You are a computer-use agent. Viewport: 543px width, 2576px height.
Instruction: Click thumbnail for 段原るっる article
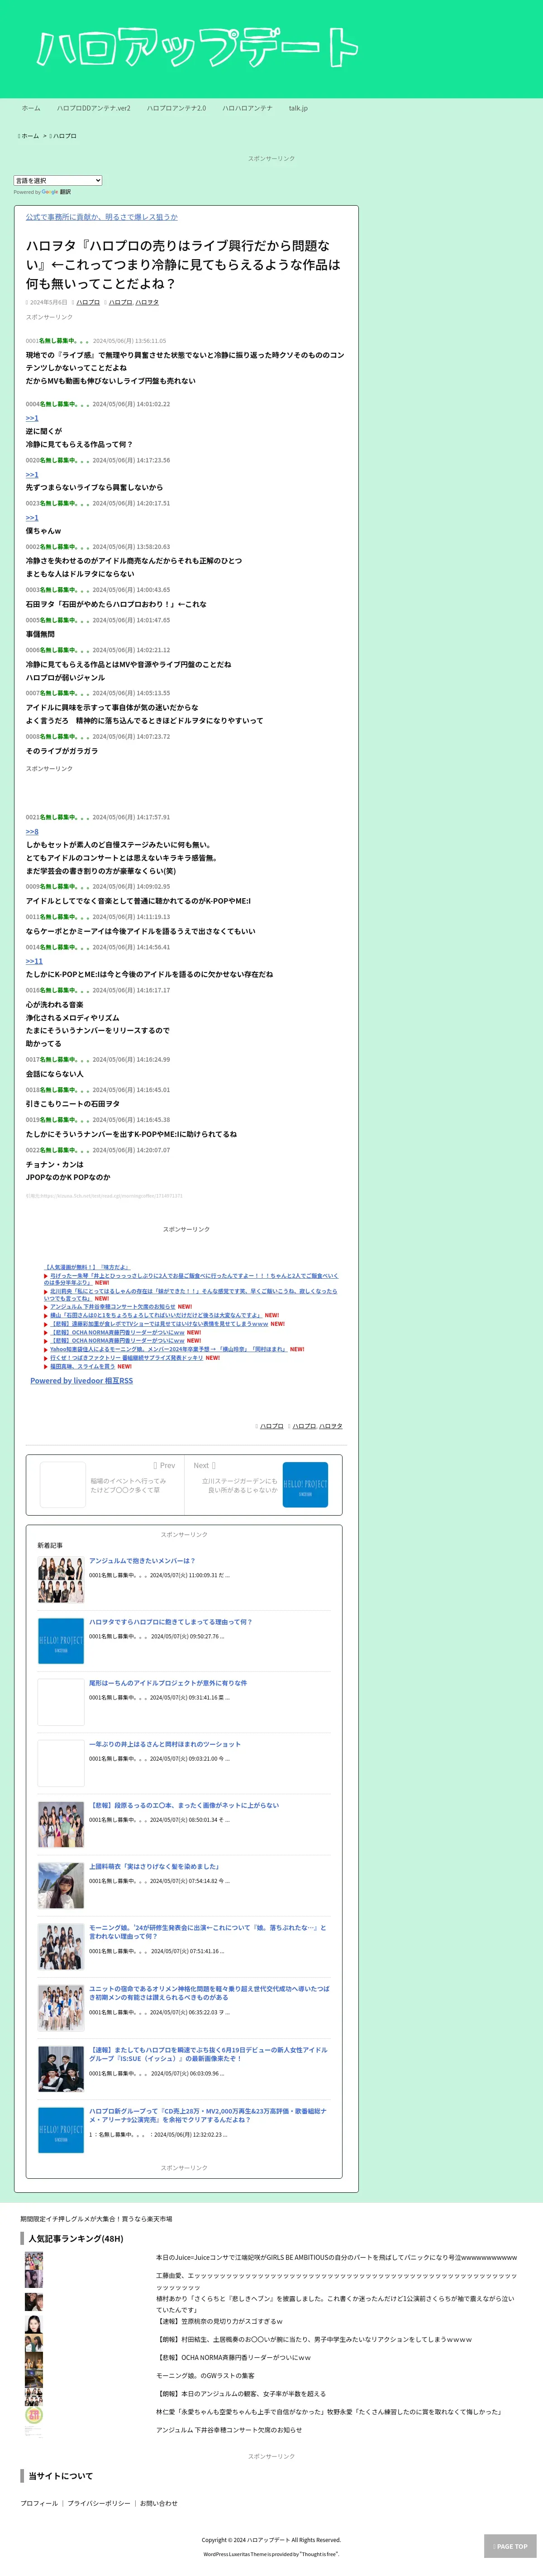pyautogui.click(x=61, y=1825)
